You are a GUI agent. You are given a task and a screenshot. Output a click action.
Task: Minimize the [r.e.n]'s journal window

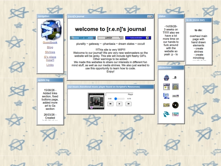pos(149,16)
